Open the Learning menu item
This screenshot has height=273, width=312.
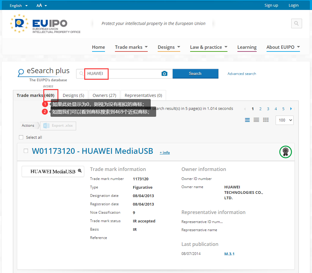coord(247,47)
